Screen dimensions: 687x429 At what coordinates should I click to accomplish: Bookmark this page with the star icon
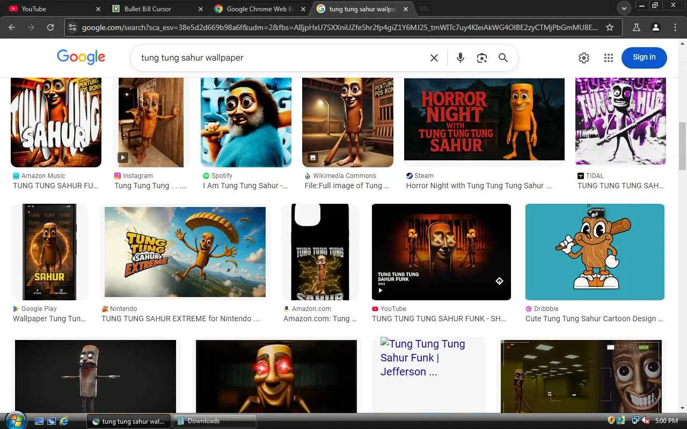(610, 27)
